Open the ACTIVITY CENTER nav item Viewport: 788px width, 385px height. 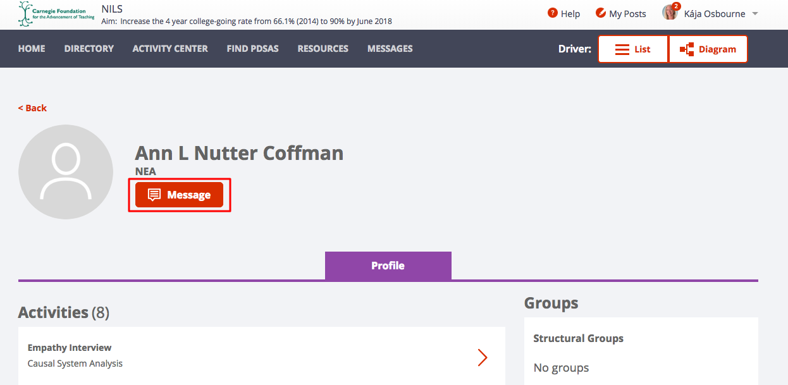coord(170,49)
